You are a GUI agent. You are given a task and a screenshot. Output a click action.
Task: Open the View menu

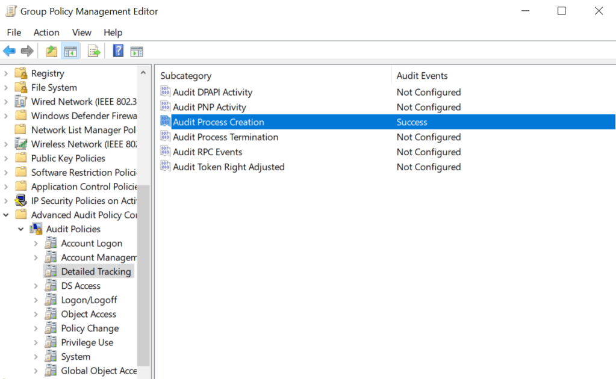pos(81,32)
